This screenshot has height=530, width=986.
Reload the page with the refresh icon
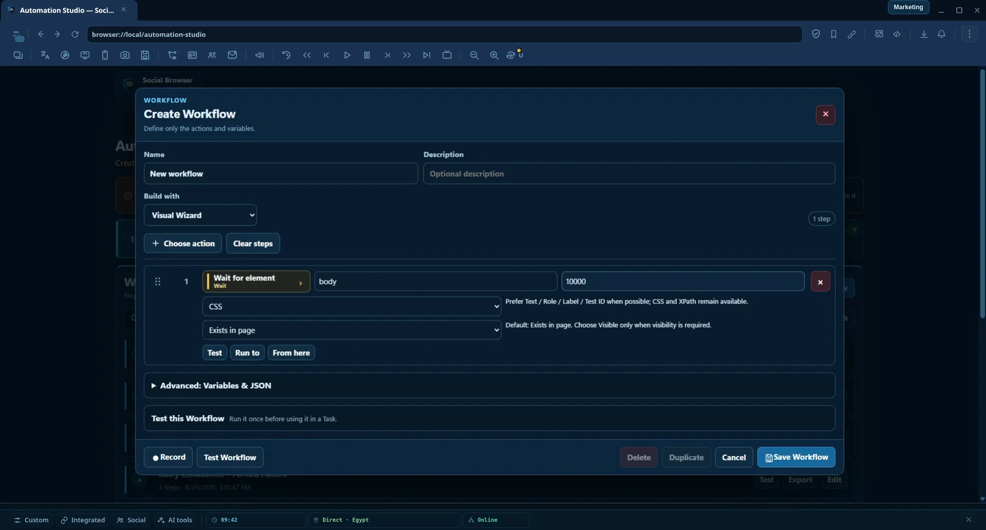point(75,34)
